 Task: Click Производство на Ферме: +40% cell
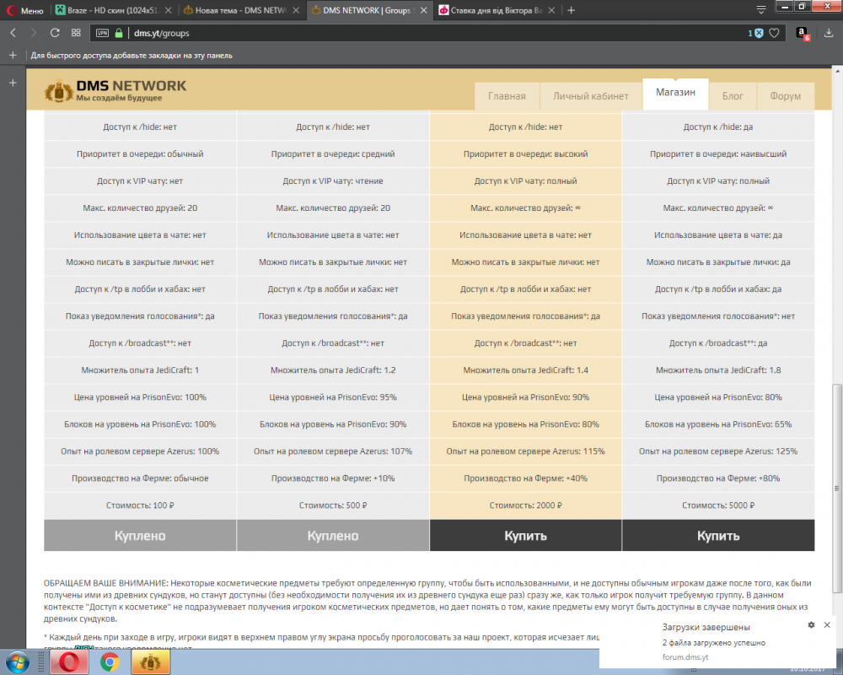pos(525,478)
